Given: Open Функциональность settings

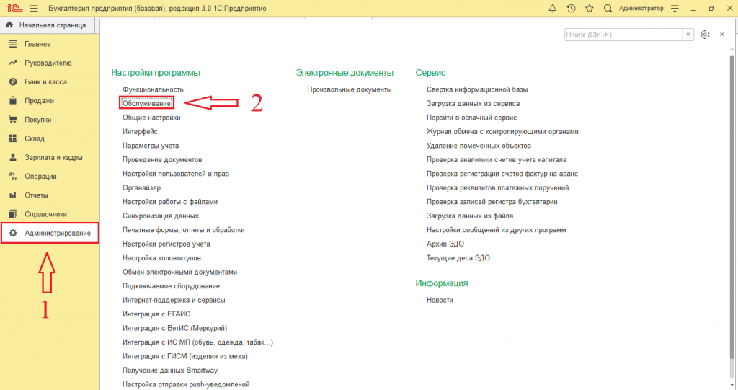Looking at the screenshot, I should pyautogui.click(x=153, y=89).
